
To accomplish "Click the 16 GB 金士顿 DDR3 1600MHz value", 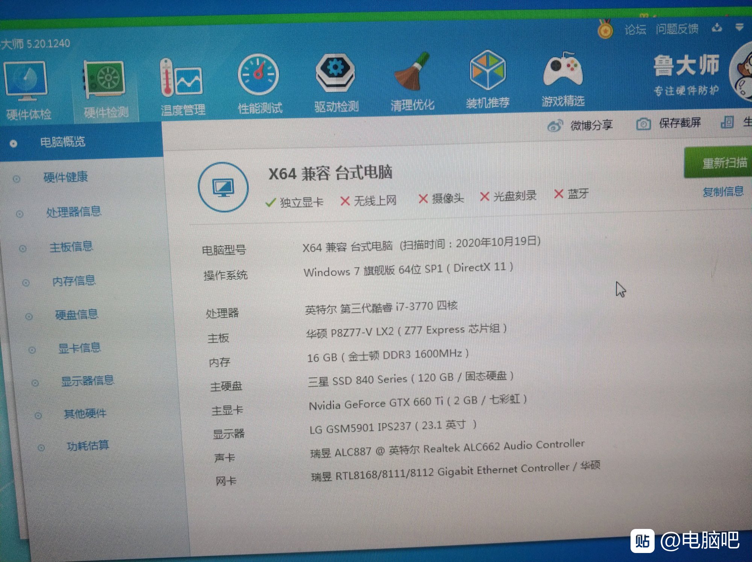I will click(x=388, y=355).
